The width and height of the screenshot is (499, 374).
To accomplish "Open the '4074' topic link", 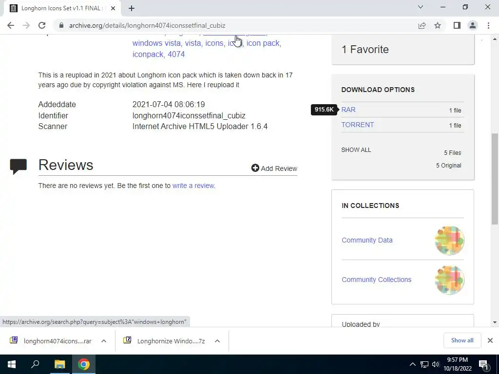I will (176, 55).
